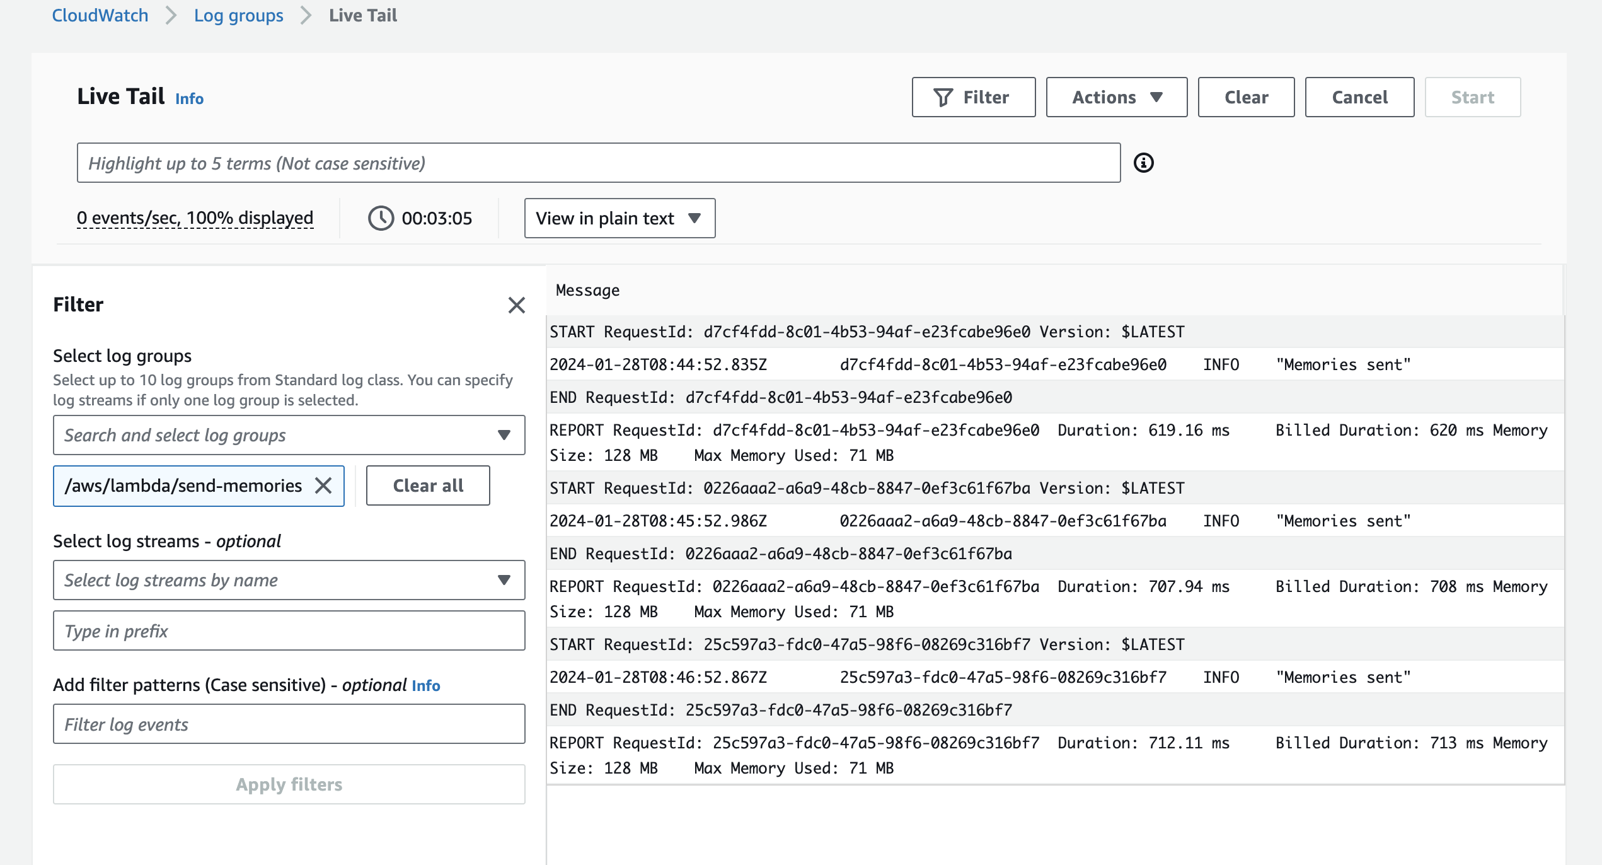Click the clock timer icon
The image size is (1602, 865).
(381, 218)
